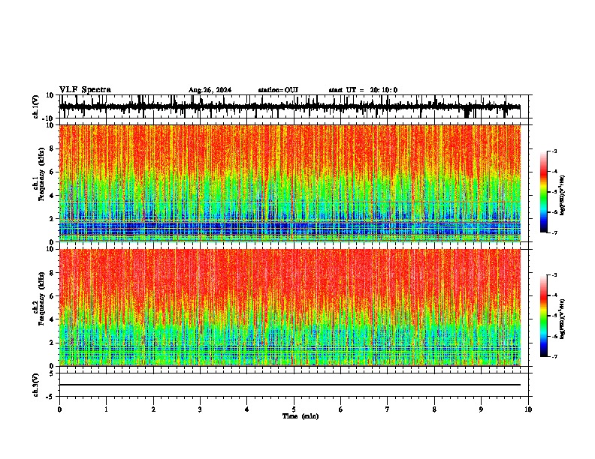The image size is (595, 459).
Task: Click the ch.2 spectrogram color bar
Action: [544, 316]
